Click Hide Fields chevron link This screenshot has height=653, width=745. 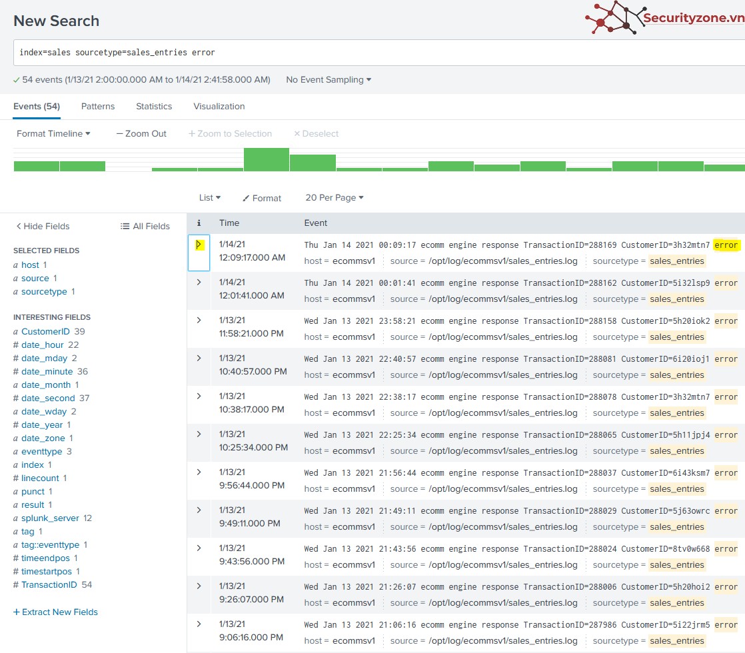coord(43,227)
